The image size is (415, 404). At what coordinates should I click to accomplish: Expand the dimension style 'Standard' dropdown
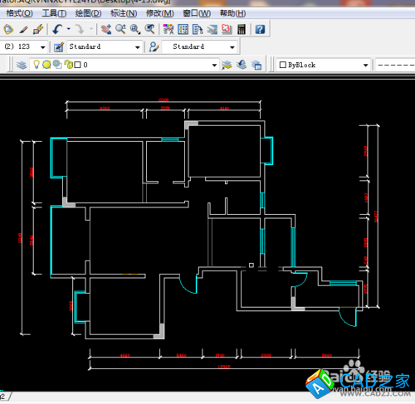(x=138, y=47)
